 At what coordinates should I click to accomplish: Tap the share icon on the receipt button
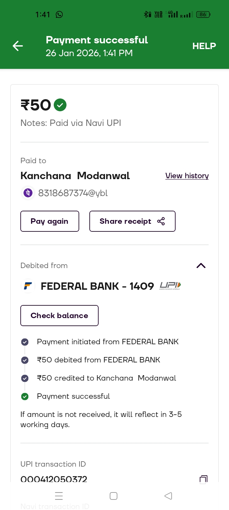[x=161, y=221]
